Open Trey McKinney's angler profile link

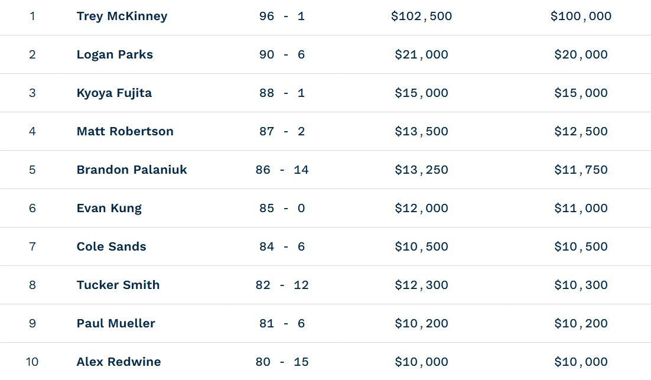(122, 16)
